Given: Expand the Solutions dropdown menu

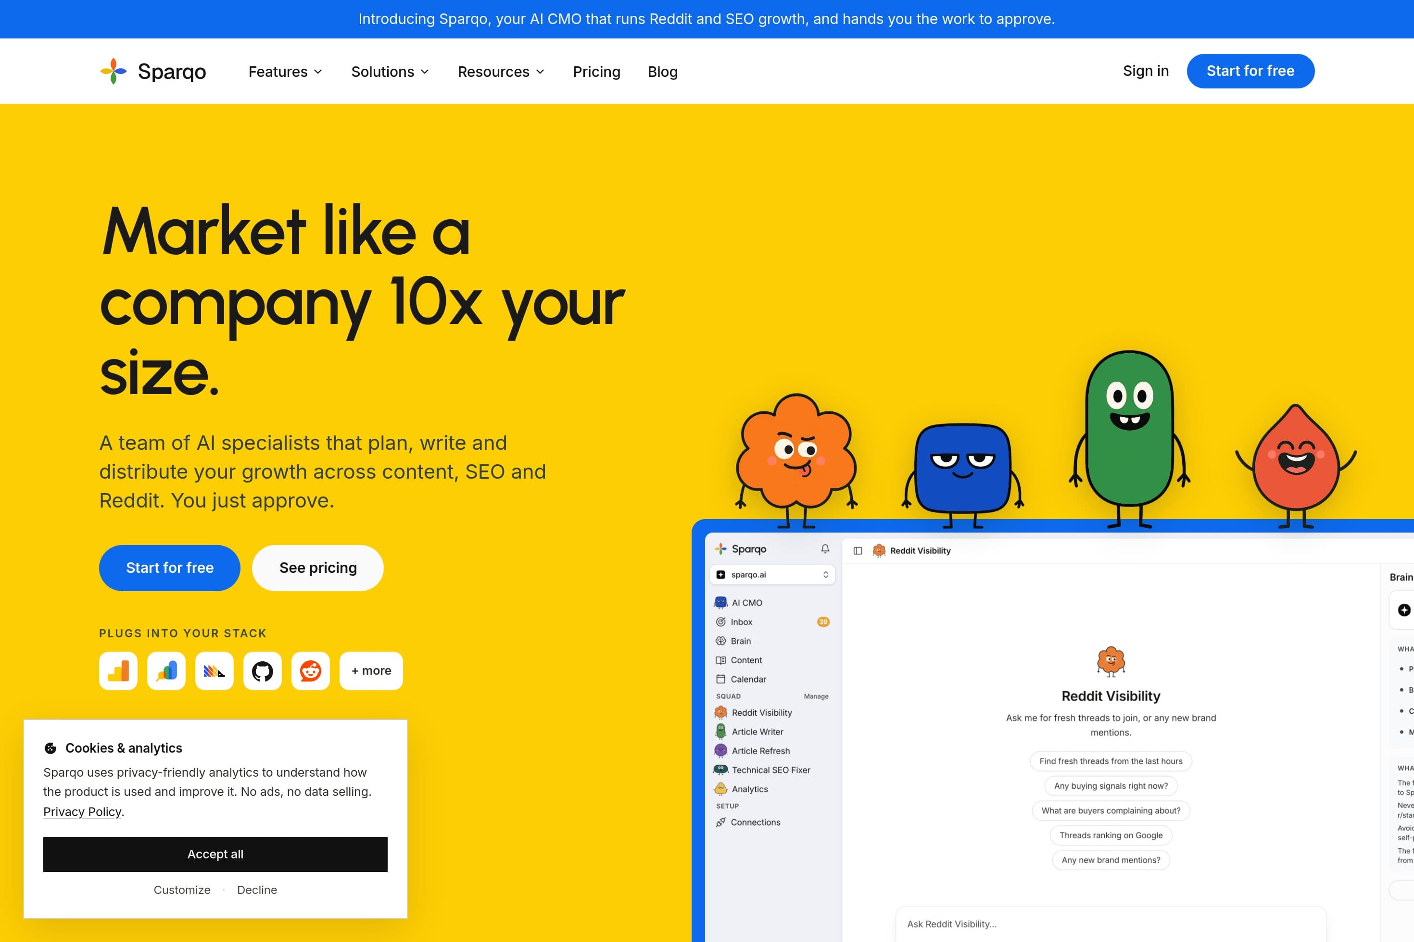Looking at the screenshot, I should click(390, 72).
